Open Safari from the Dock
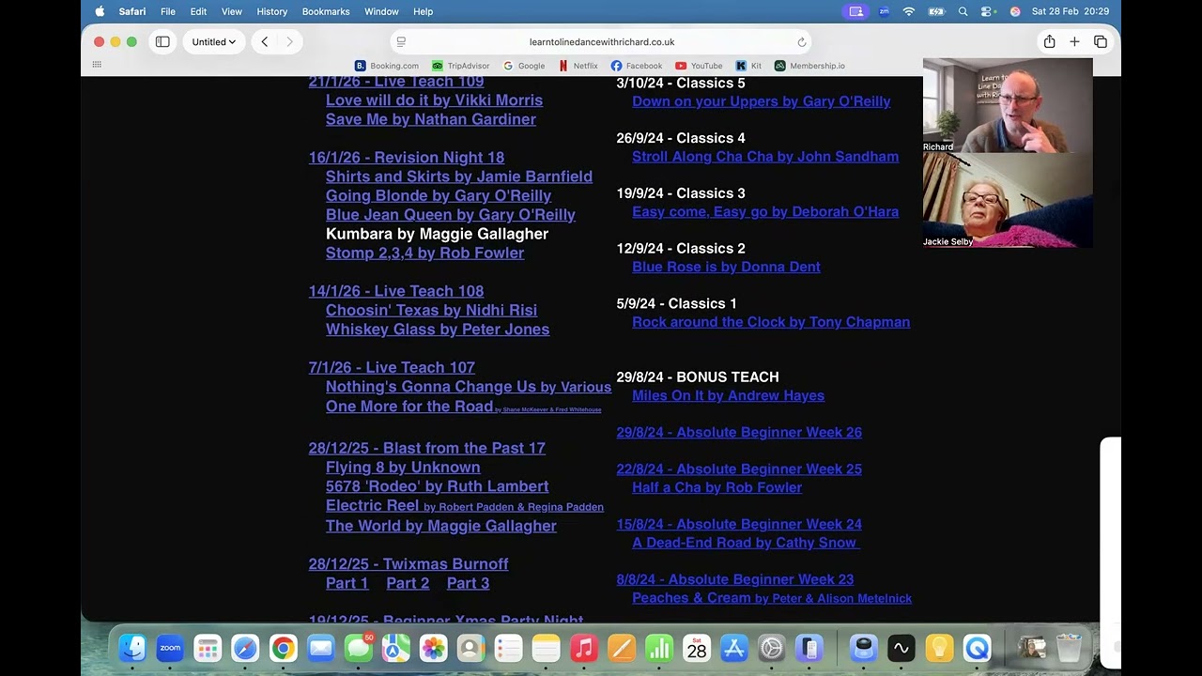 (245, 648)
